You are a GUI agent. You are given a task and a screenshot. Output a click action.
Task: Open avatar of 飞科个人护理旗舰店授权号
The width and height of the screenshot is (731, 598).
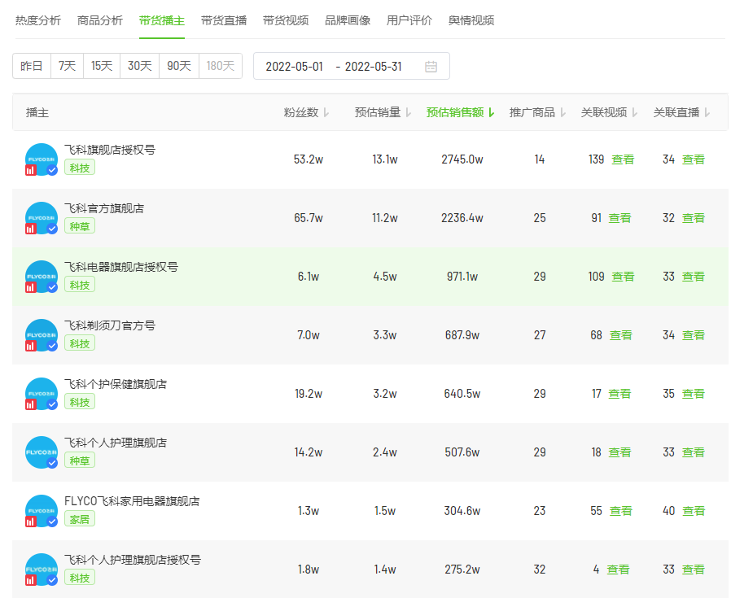(x=42, y=570)
